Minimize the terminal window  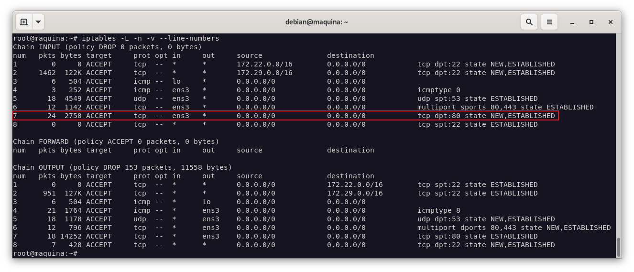(x=572, y=22)
